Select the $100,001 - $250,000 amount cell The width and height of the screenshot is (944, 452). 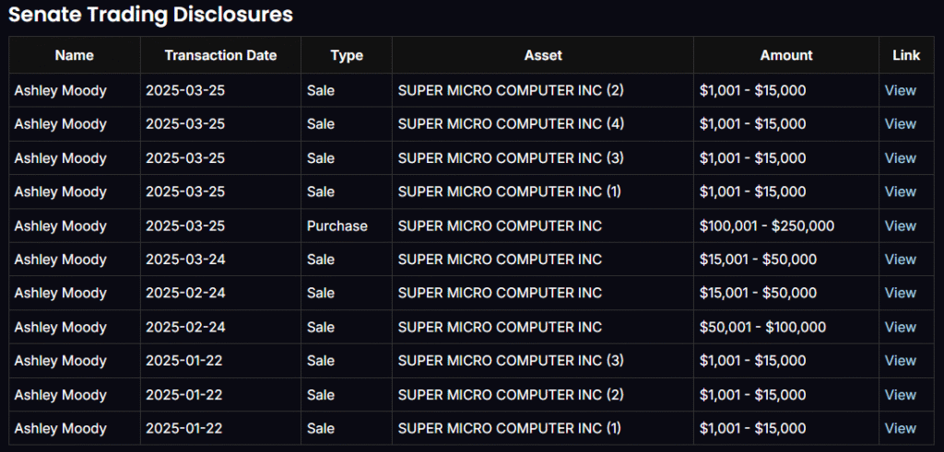pos(767,226)
